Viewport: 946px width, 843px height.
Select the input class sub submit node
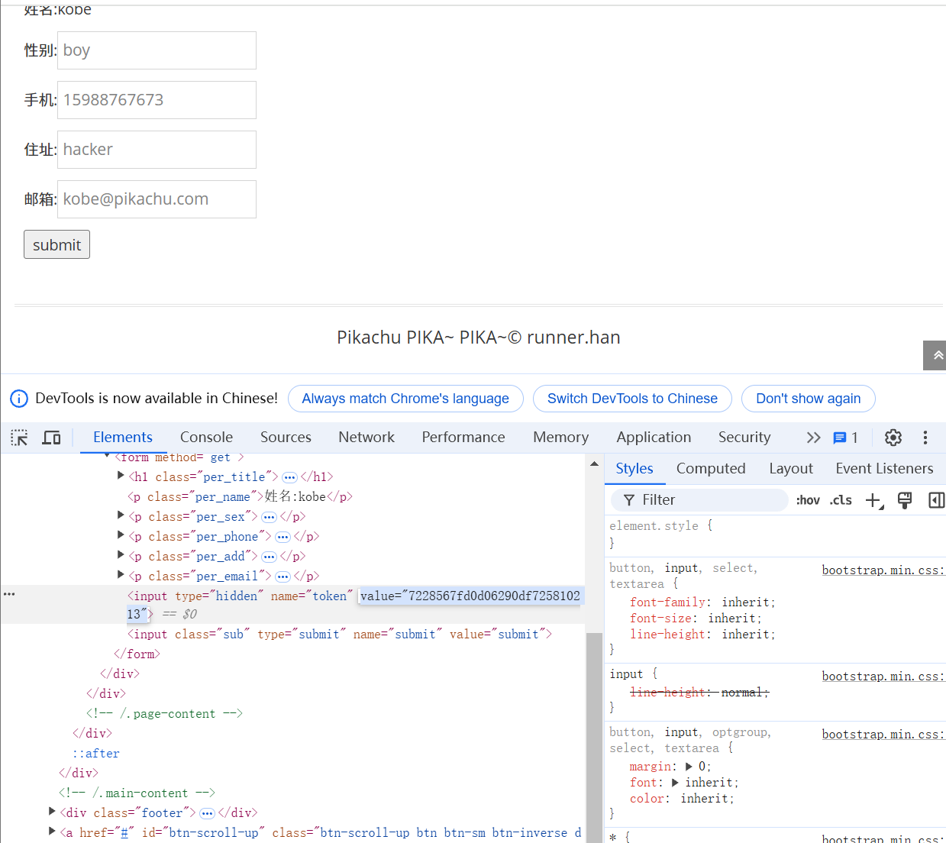pyautogui.click(x=339, y=634)
